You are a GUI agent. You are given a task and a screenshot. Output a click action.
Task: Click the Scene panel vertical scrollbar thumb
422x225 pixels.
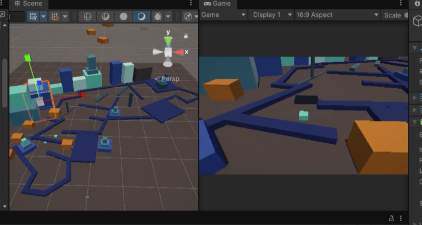5,83
